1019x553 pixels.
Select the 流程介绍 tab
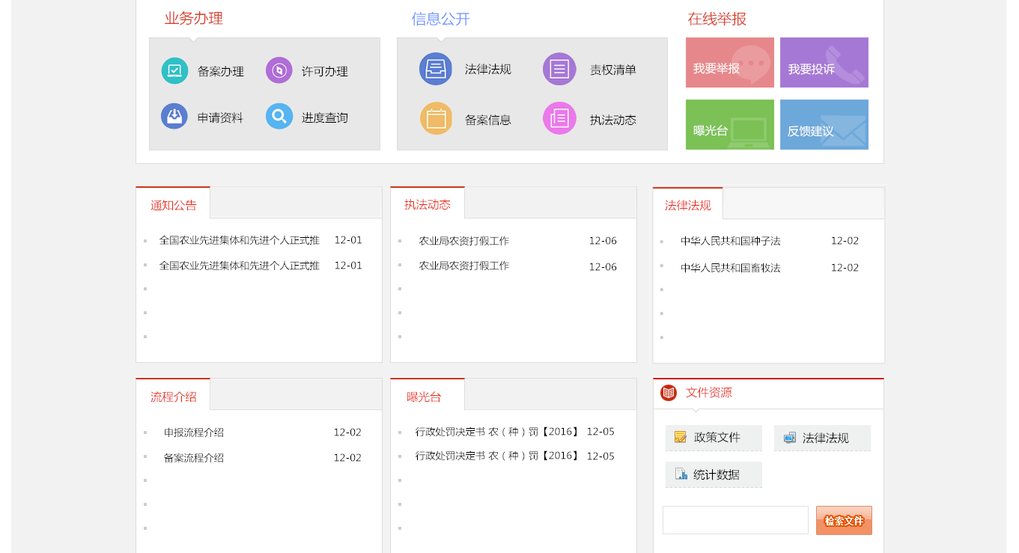[x=173, y=397]
